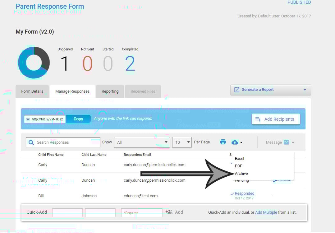Expand the 10 Per Page dropdown

[x=182, y=142]
